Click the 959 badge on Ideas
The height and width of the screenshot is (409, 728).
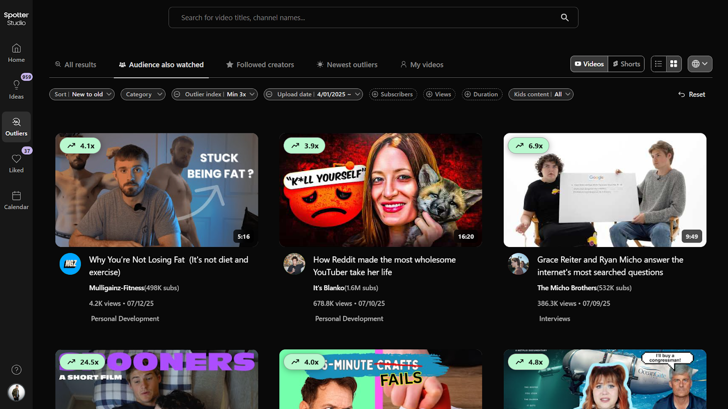[27, 77]
